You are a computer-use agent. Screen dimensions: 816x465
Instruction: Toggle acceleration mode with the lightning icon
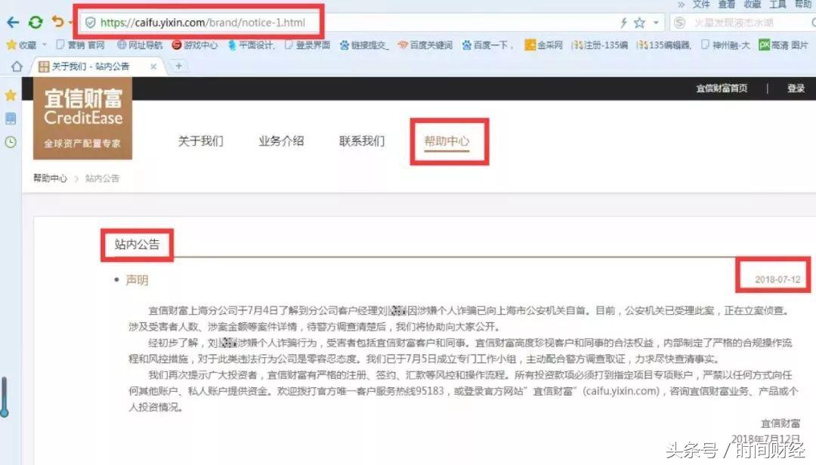tap(624, 22)
